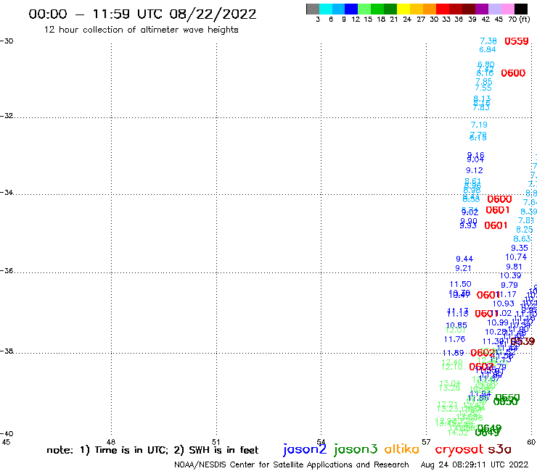Click the legend scale label '24'

pos(407,20)
